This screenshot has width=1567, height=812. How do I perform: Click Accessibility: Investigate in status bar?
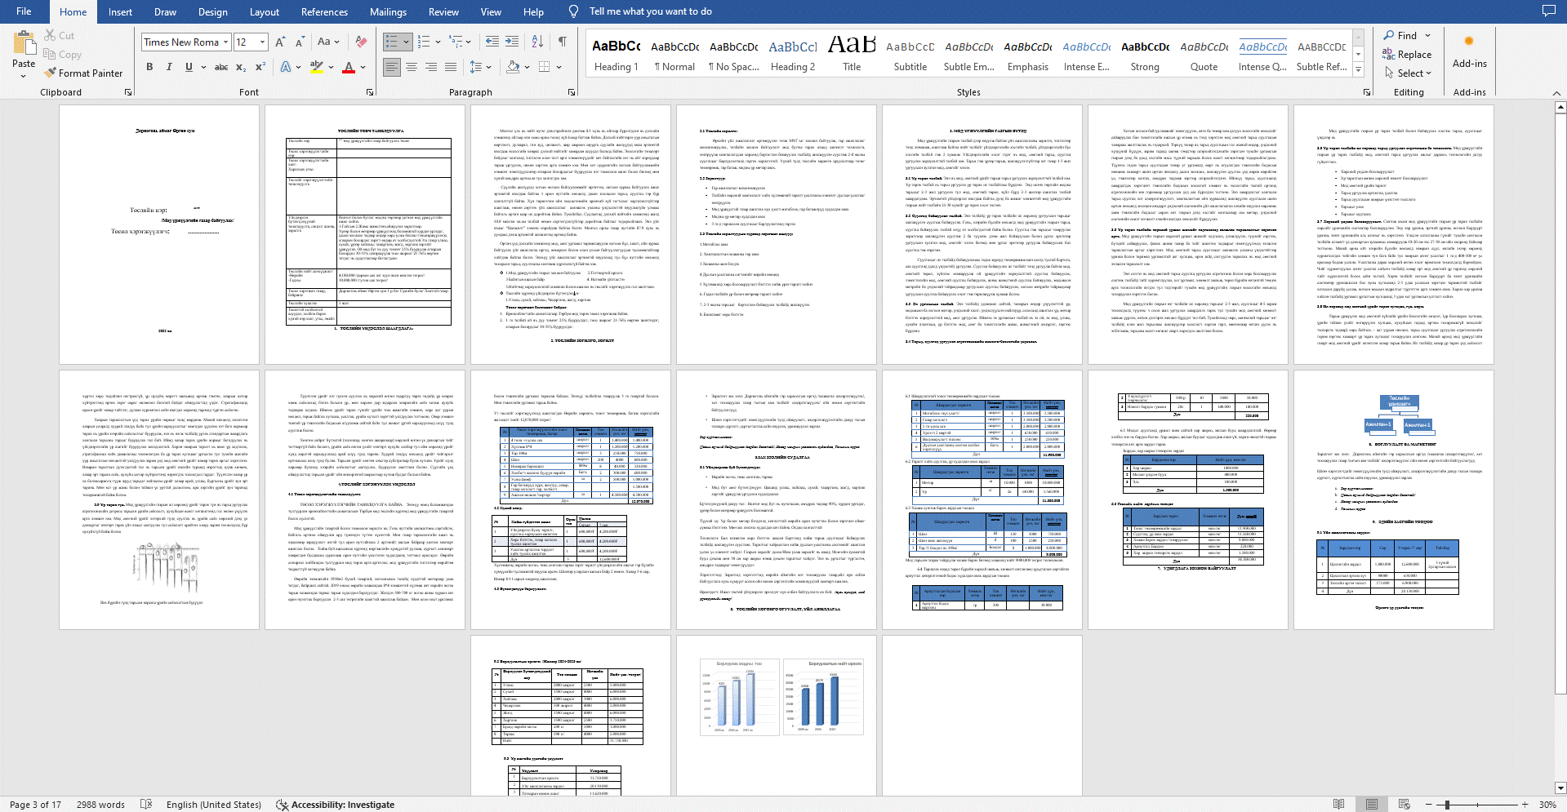[336, 805]
